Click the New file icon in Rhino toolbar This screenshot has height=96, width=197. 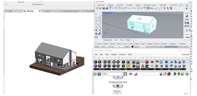[97, 8]
